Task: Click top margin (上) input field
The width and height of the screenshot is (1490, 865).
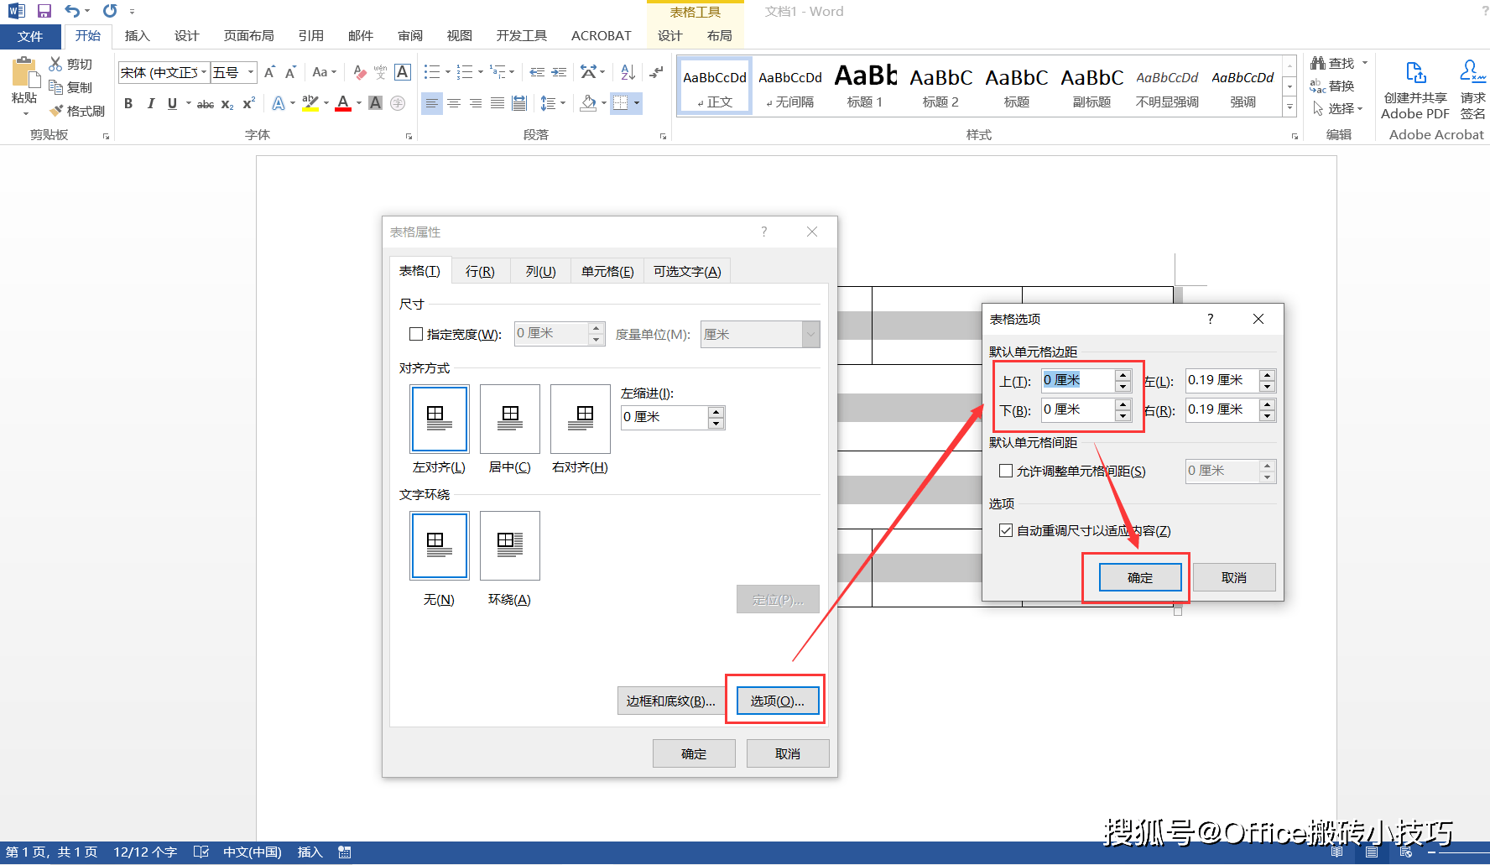Action: (x=1078, y=380)
